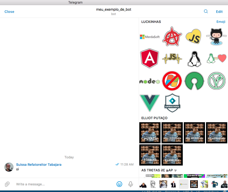Search this chat with the magnifier
This screenshot has width=228, height=192.
pyautogui.click(x=206, y=11)
